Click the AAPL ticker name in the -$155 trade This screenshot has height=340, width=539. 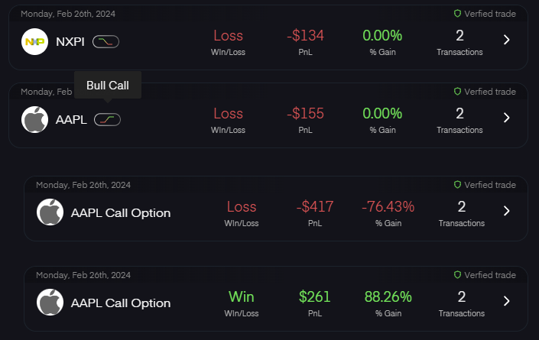click(71, 119)
